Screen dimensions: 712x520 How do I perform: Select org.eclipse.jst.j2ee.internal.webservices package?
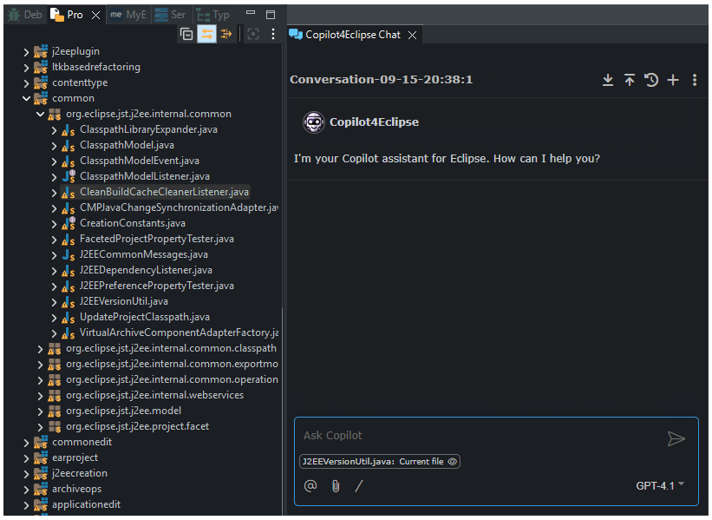point(154,396)
